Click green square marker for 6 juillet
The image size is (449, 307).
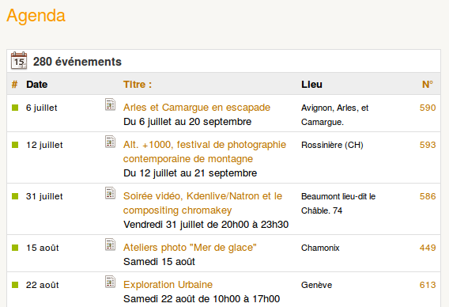[15, 108]
